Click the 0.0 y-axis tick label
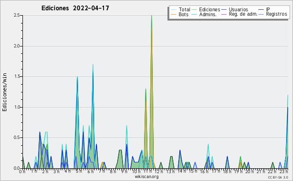Image resolution: width=293 pixels, height=181 pixels. (17, 168)
